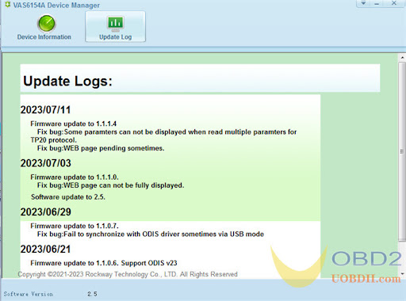This screenshot has height=301, width=406.
Task: Select the Update Log tab
Action: coord(115,26)
